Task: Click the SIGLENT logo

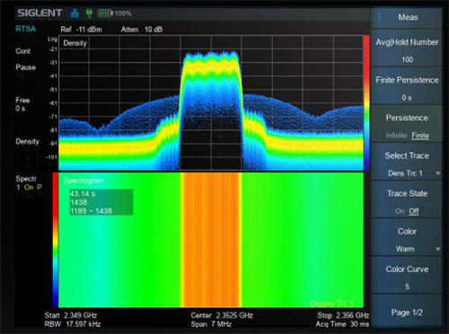Action: 40,13
